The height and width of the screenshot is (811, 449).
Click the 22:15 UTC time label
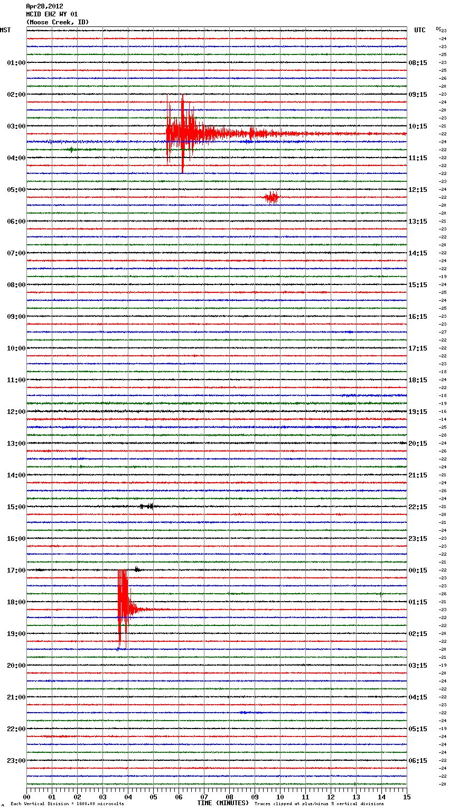point(418,507)
